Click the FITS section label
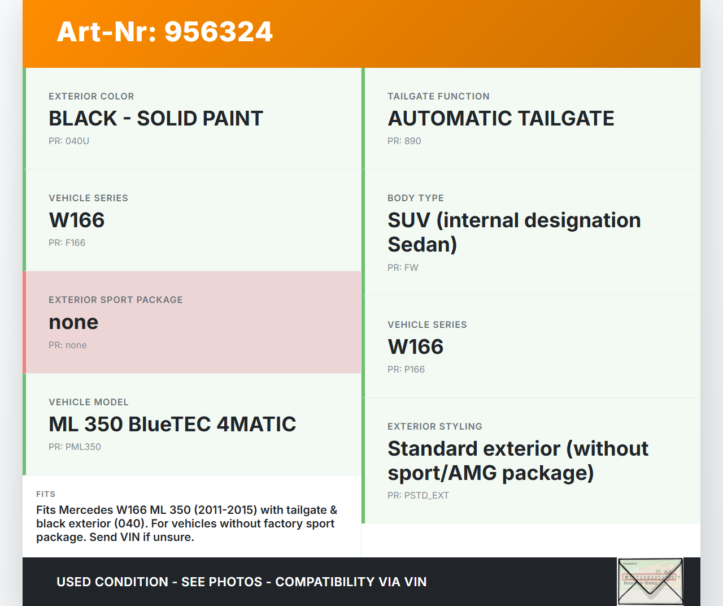Screen dimensions: 723x606 click(46, 494)
